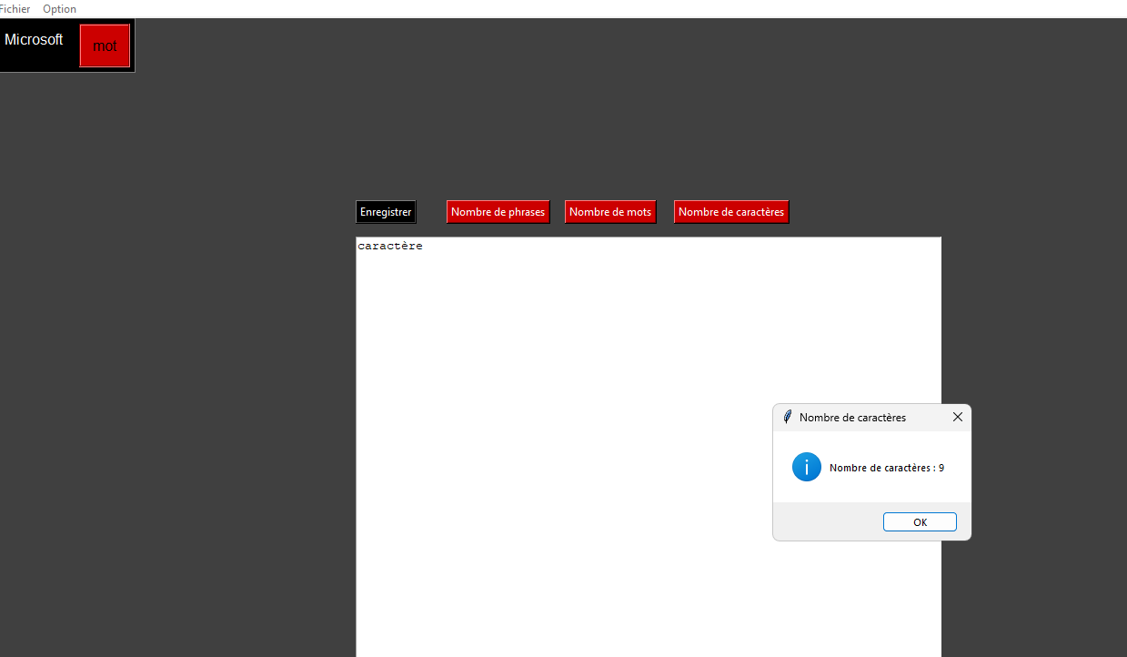Confirm the dialog with OK
The width and height of the screenshot is (1127, 657).
(920, 522)
